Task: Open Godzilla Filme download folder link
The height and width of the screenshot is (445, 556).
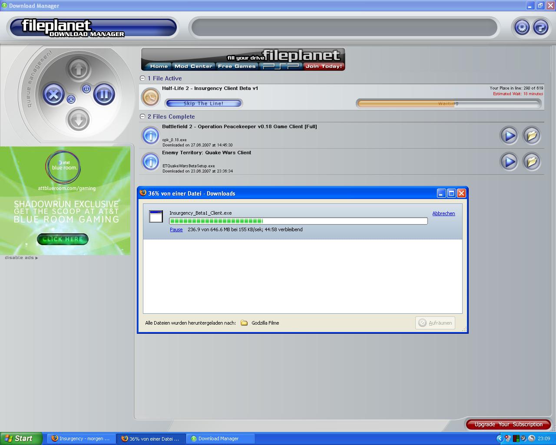Action: tap(265, 323)
